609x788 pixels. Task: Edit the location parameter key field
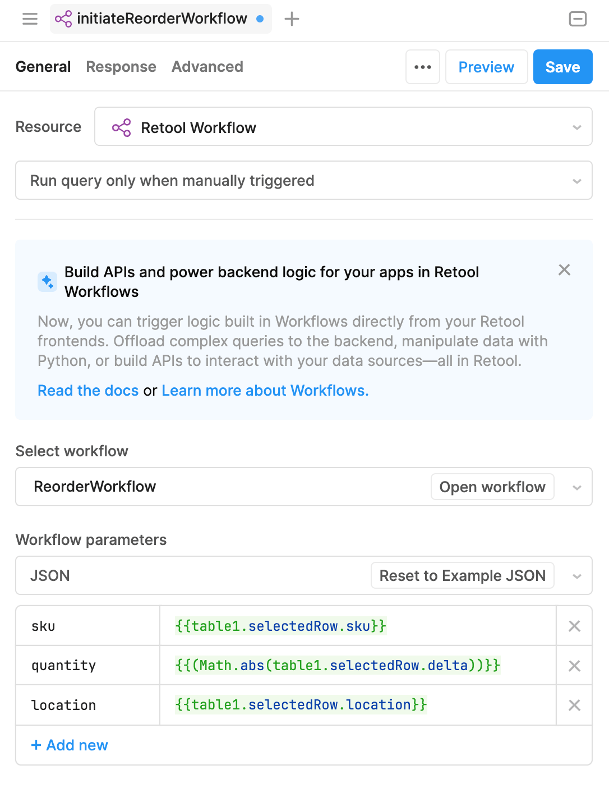tap(88, 705)
